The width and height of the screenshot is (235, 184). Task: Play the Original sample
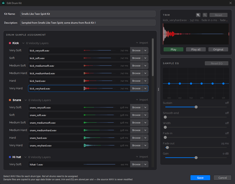(x=218, y=50)
